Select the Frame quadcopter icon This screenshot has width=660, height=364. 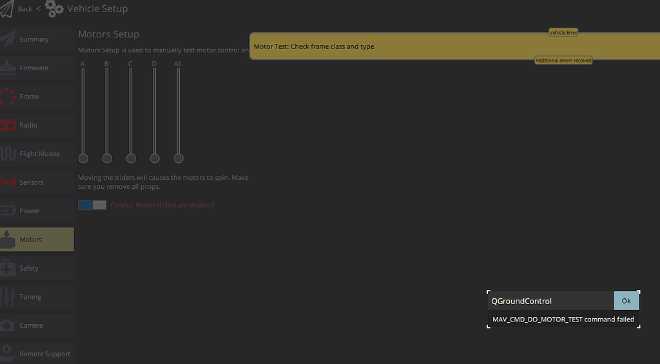pyautogui.click(x=8, y=97)
